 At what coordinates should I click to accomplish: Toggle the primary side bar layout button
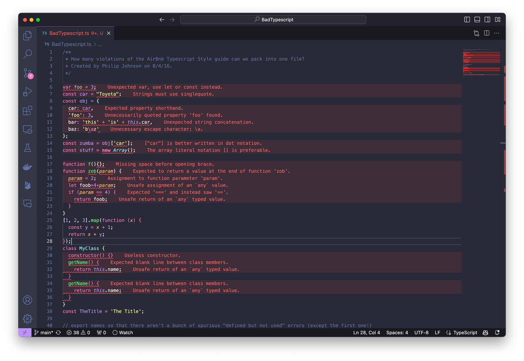[467, 19]
